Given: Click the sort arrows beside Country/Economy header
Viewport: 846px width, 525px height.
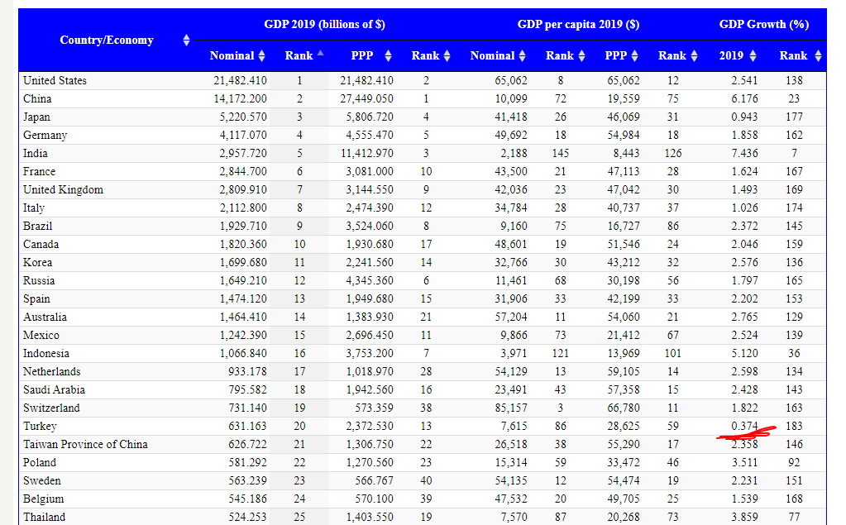Looking at the screenshot, I should pos(187,40).
